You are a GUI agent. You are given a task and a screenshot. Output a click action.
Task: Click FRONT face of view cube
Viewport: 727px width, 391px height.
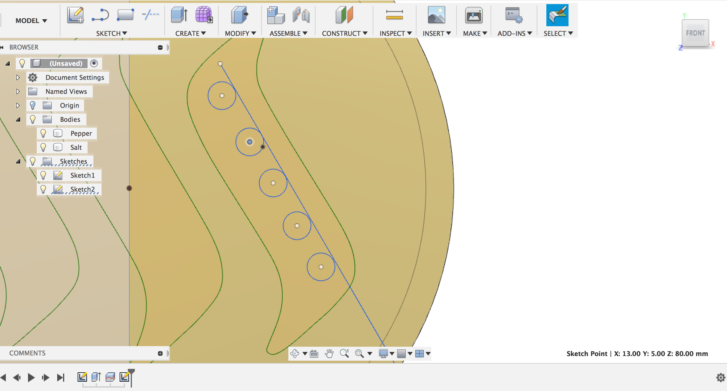(x=695, y=33)
